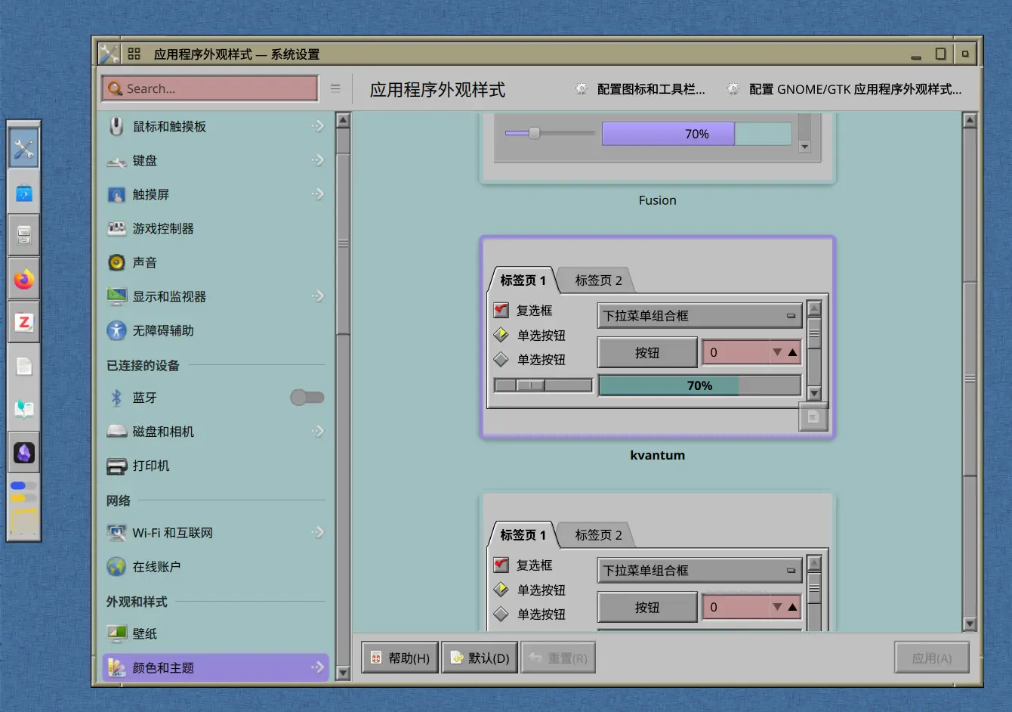
Task: Open the Accessibility settings icon
Action: (x=116, y=330)
